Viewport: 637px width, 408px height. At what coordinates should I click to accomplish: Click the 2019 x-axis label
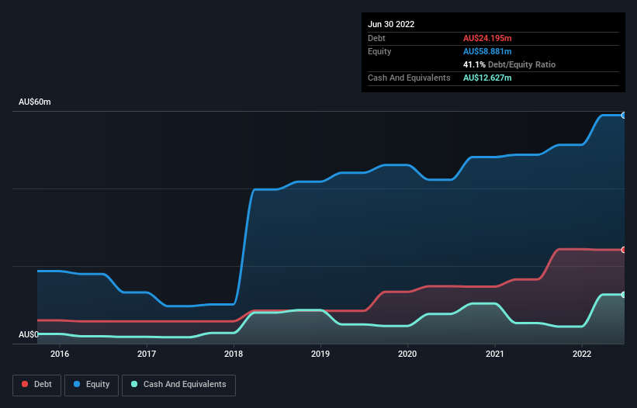[320, 354]
